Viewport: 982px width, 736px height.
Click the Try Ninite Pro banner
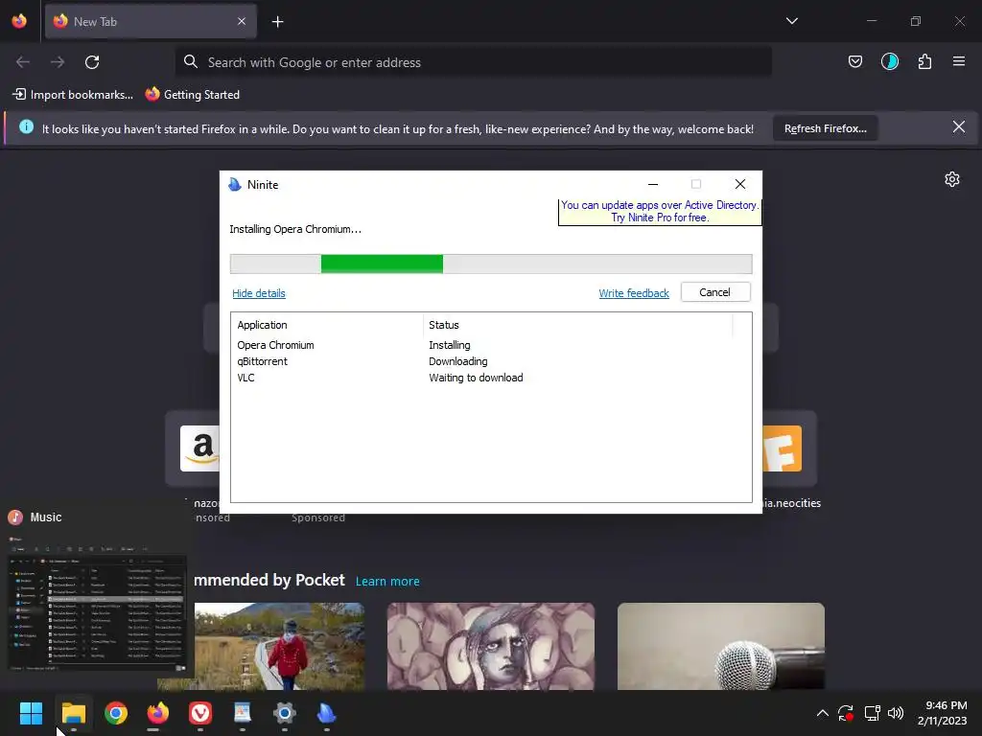point(660,212)
